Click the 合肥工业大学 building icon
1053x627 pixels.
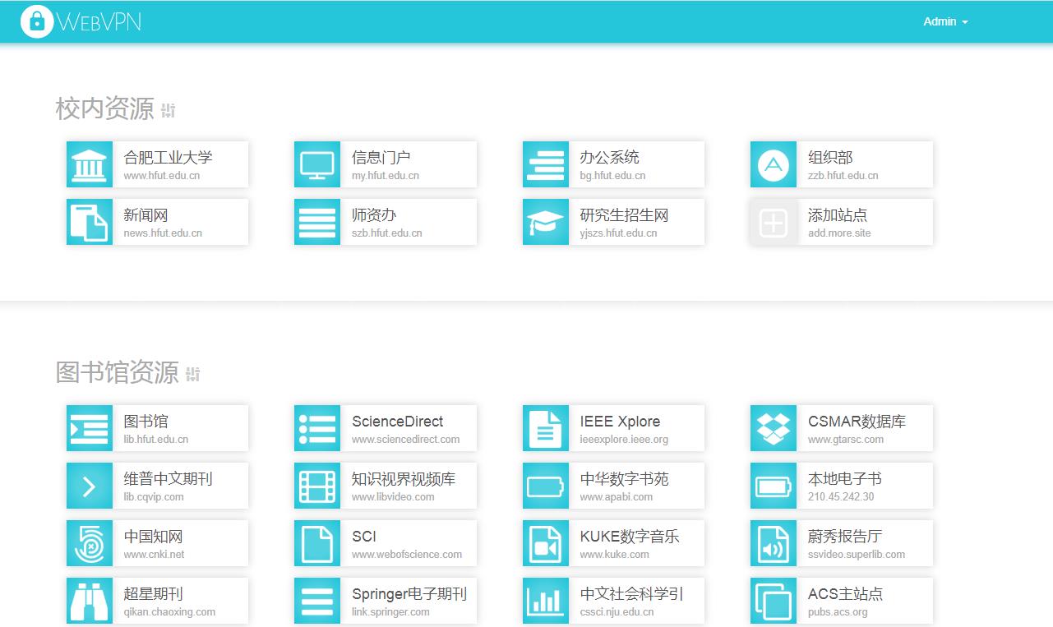coord(90,164)
